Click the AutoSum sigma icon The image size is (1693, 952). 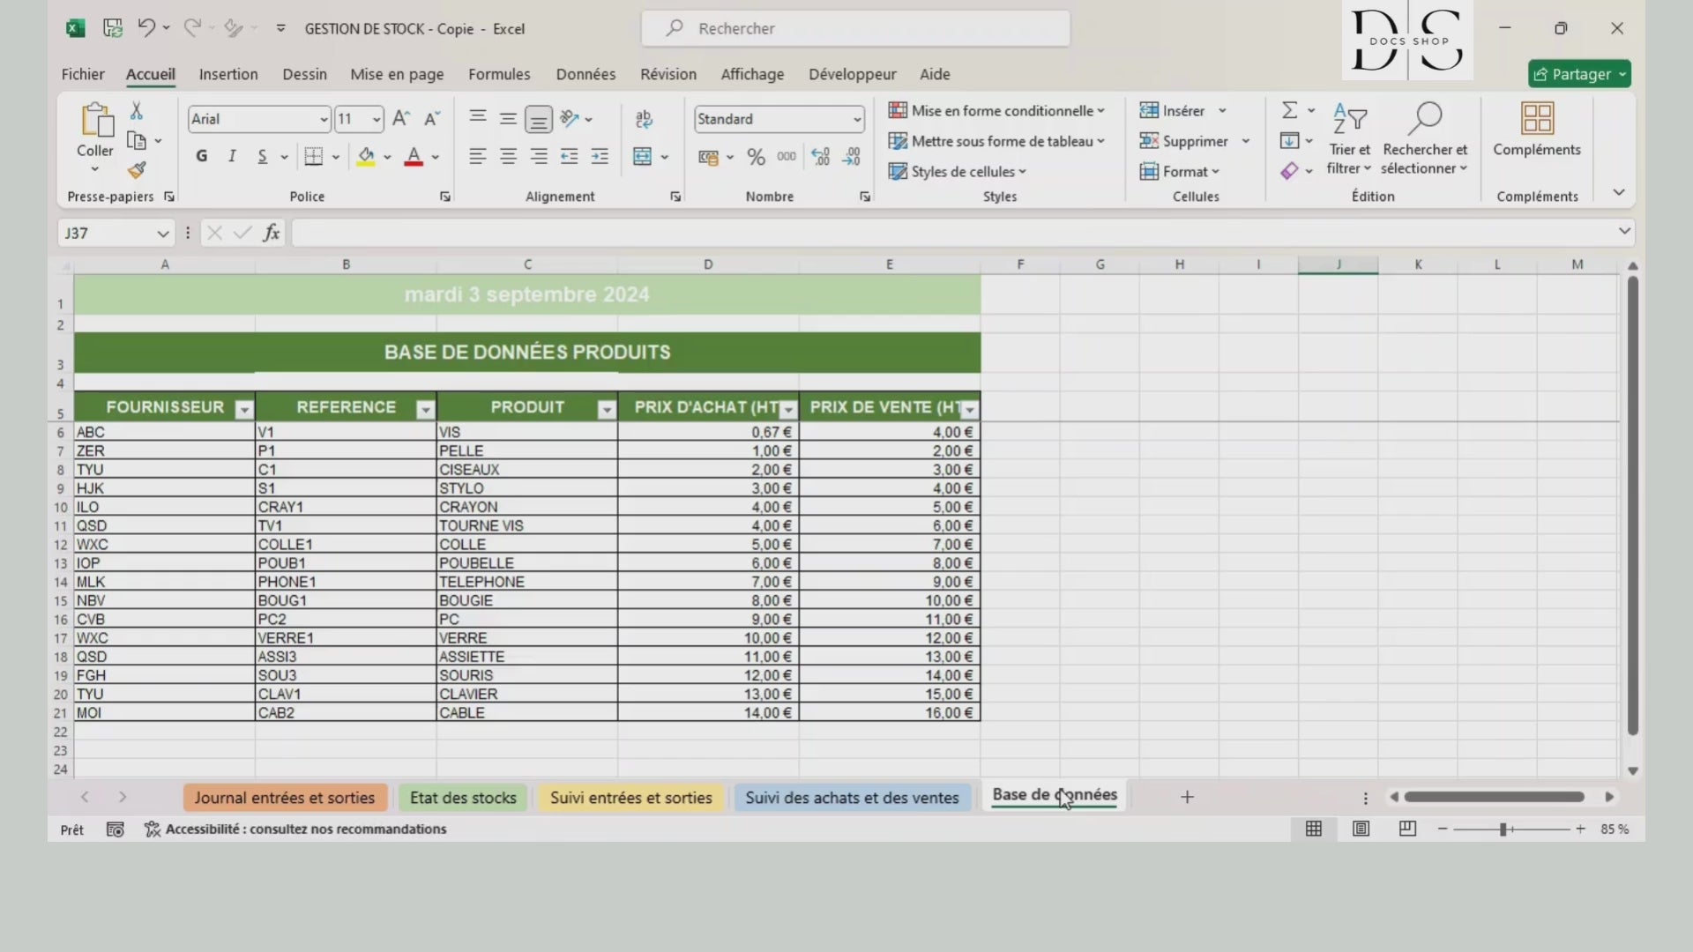(x=1289, y=110)
